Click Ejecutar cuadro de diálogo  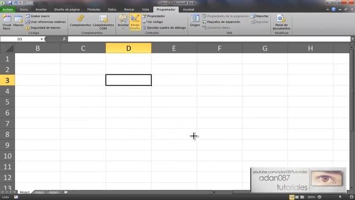tap(164, 28)
